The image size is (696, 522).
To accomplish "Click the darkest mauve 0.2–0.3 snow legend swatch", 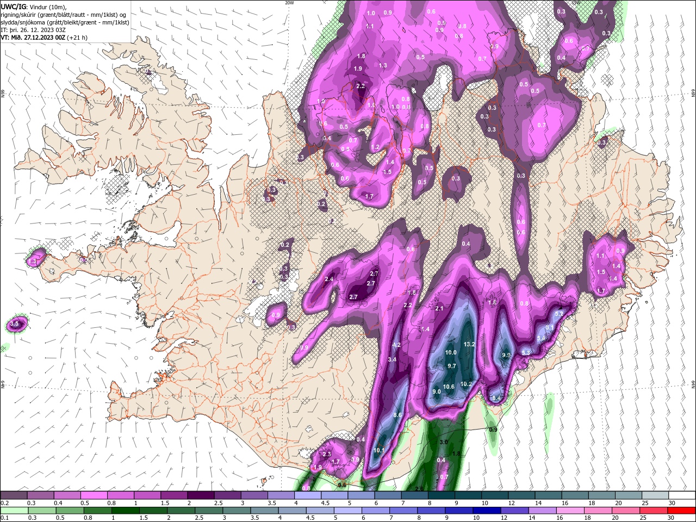I will (x=14, y=495).
